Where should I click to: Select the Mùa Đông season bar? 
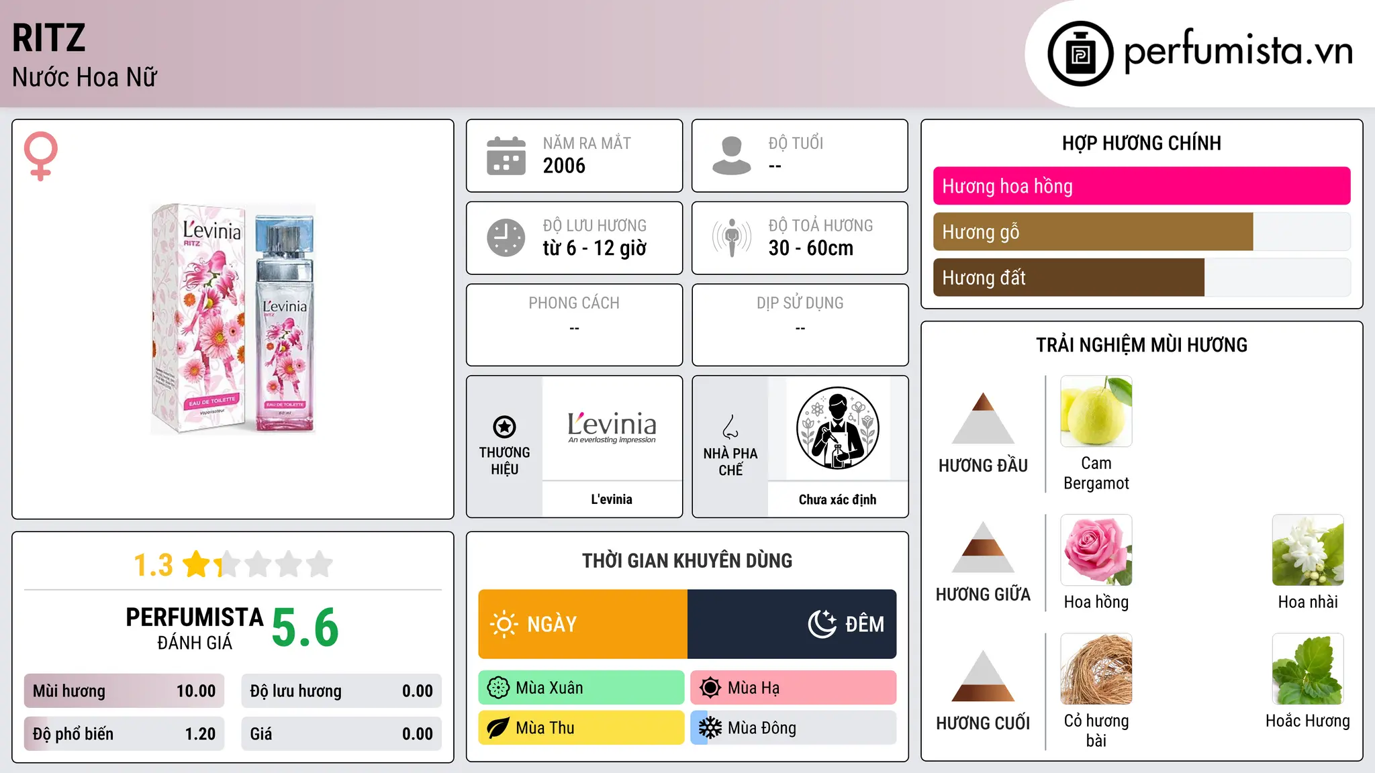[x=794, y=728]
